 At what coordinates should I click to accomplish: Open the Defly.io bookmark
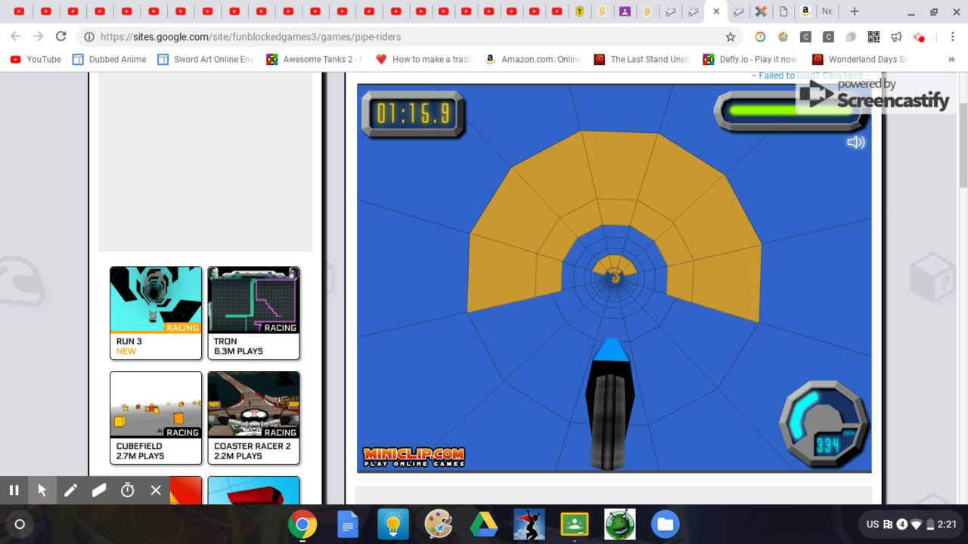point(750,59)
